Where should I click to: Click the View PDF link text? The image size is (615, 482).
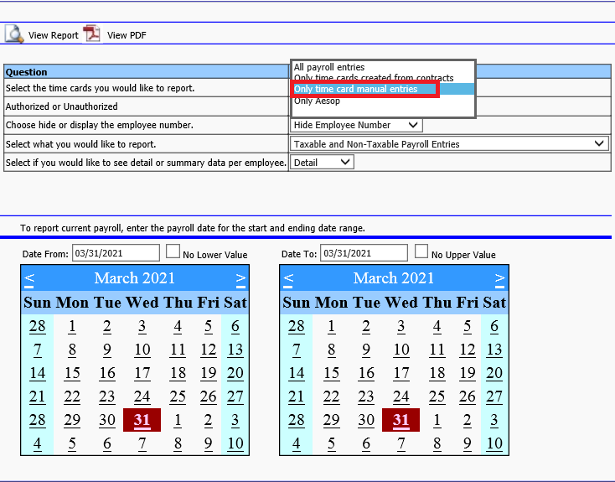tap(127, 35)
